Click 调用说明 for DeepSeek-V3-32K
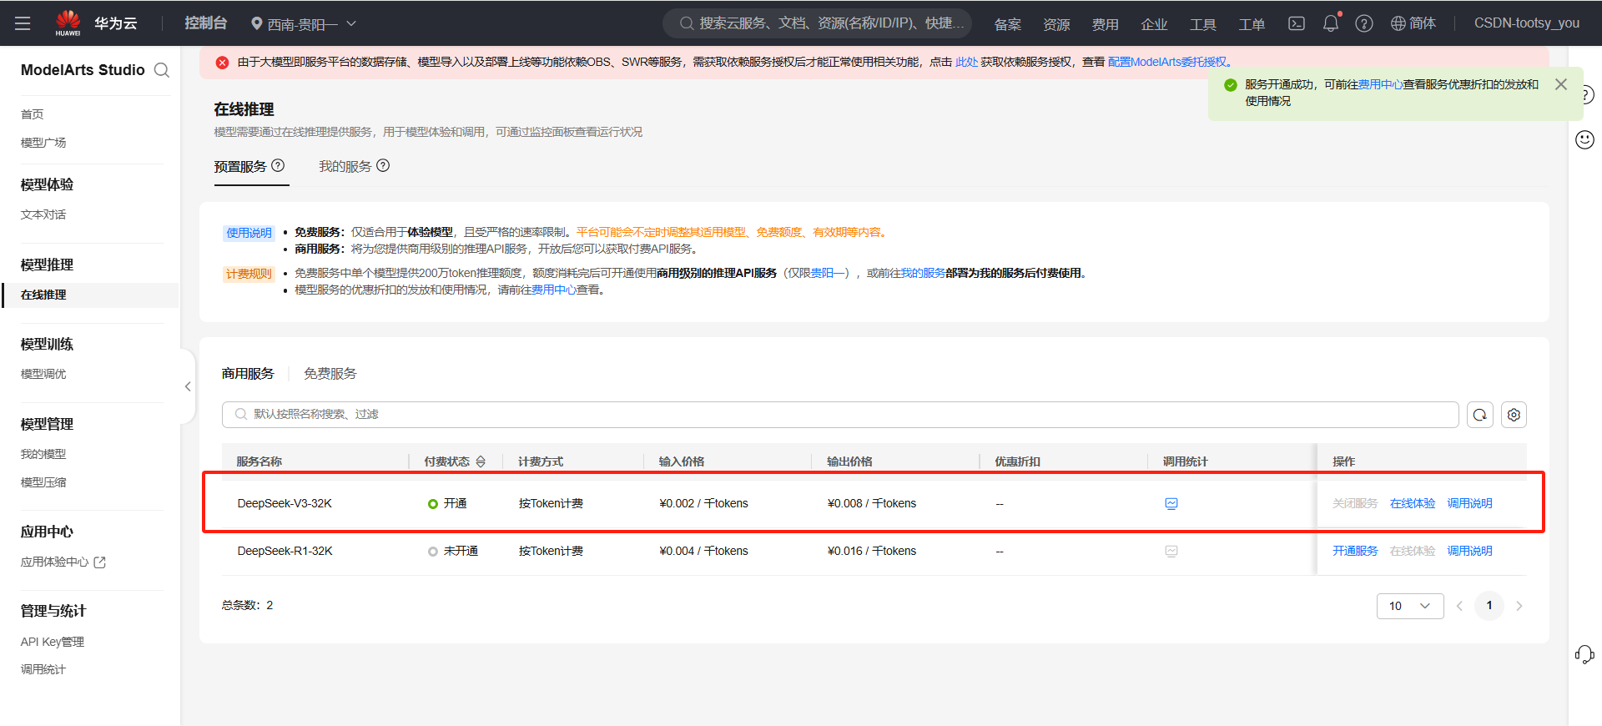The width and height of the screenshot is (1602, 726). pyautogui.click(x=1469, y=503)
